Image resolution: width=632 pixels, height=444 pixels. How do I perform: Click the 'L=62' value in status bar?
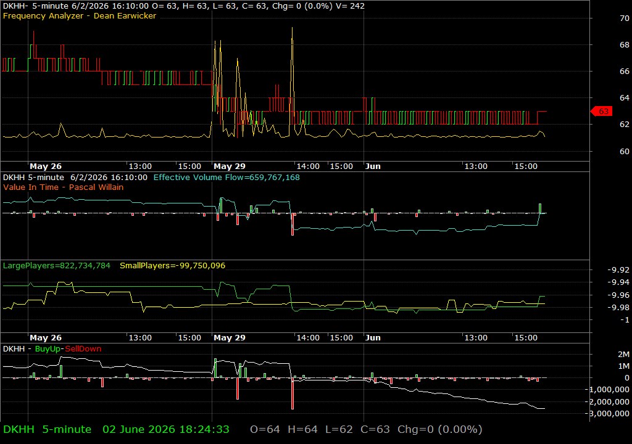tap(339, 429)
